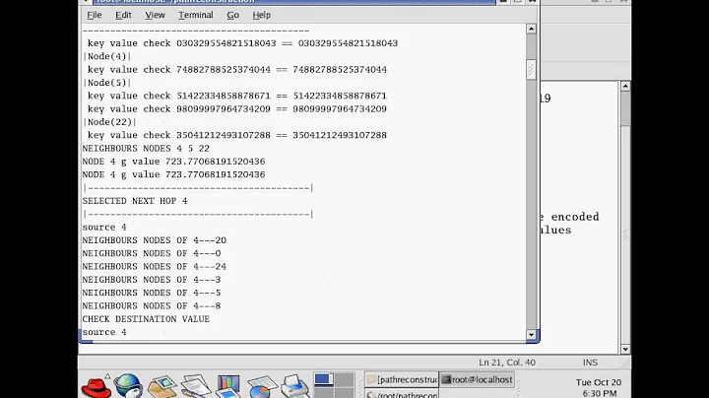This screenshot has width=709, height=398.
Task: Click '|Node(5)|' line in terminal
Action: click(106, 83)
